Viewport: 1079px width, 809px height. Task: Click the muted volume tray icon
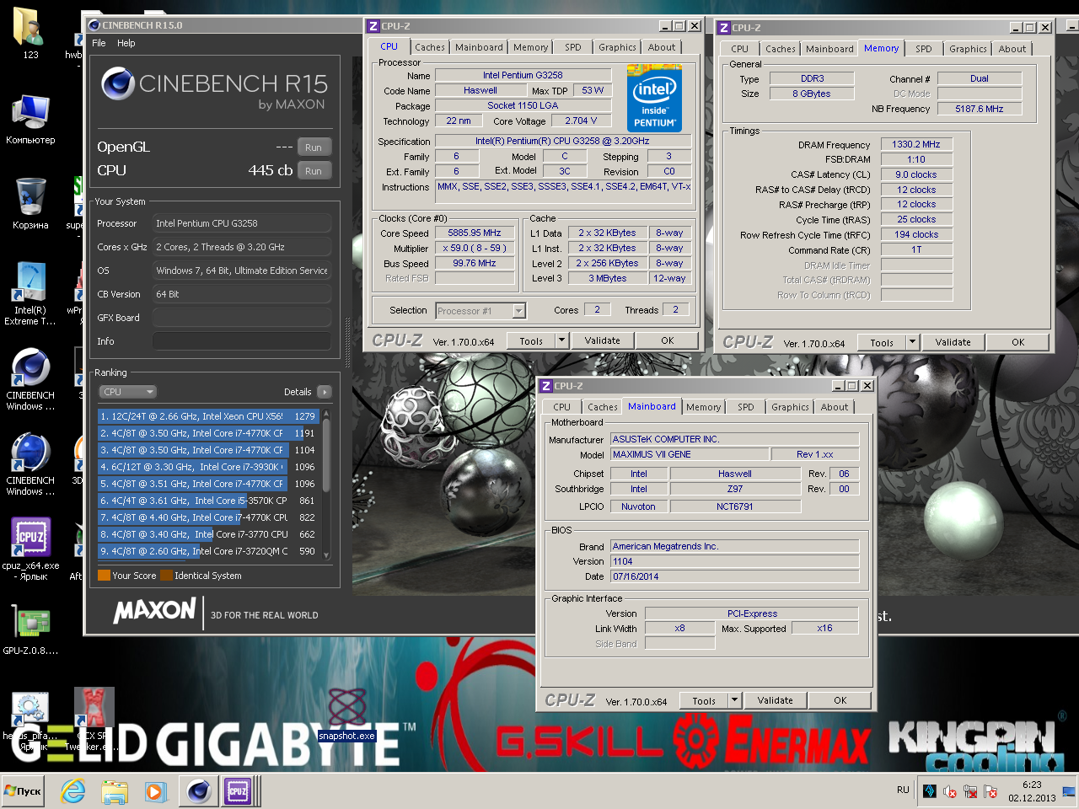coord(950,791)
